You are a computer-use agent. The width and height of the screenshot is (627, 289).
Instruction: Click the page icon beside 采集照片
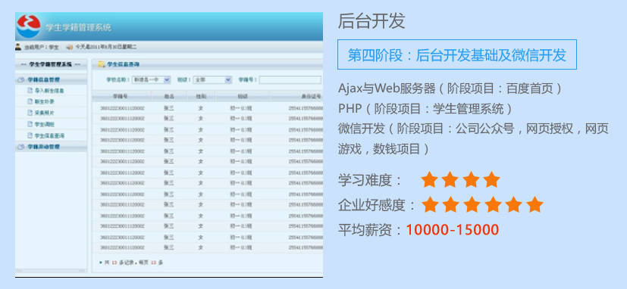coord(30,113)
